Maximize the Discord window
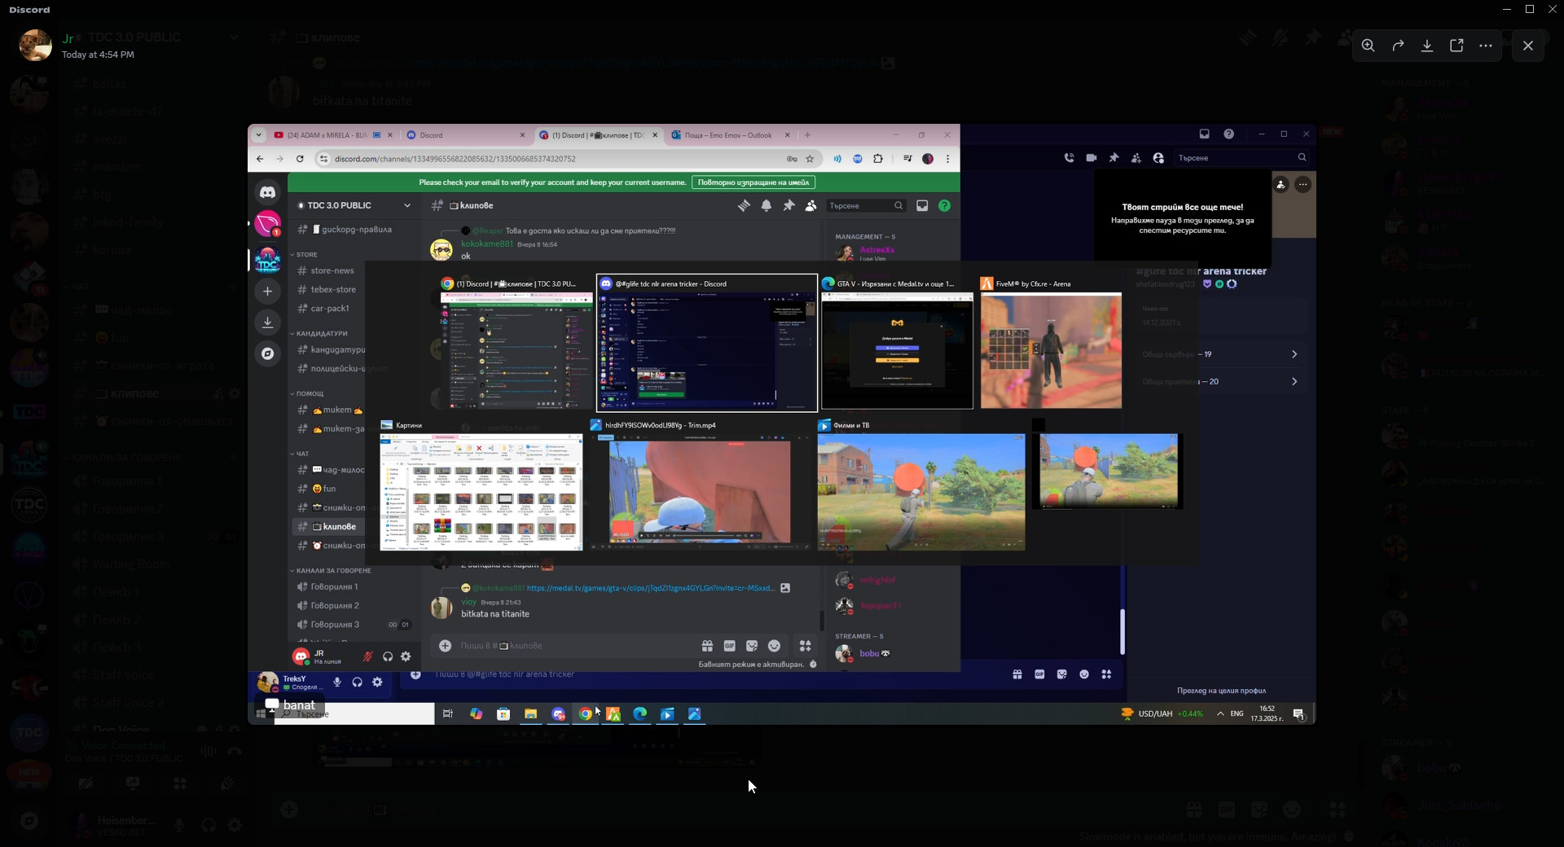This screenshot has height=847, width=1564. 1530,9
